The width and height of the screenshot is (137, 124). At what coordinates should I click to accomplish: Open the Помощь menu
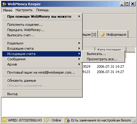42,10
